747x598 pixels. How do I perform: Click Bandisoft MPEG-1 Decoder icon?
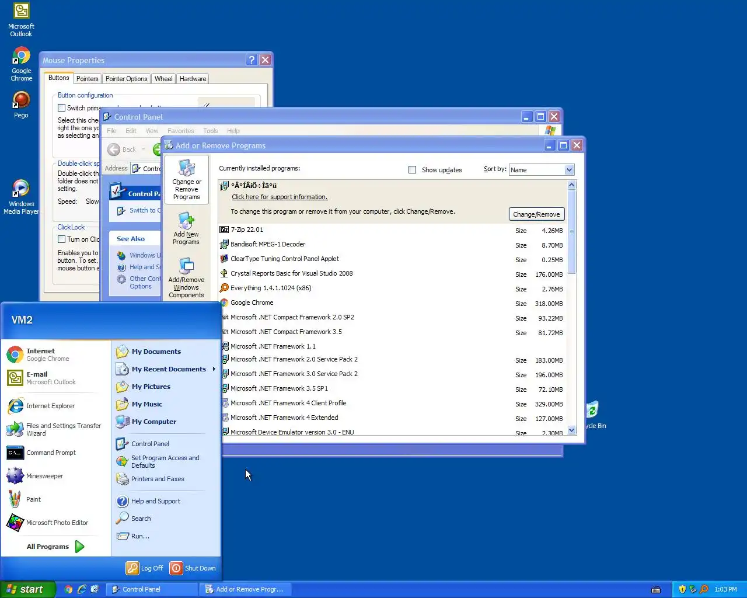[224, 244]
